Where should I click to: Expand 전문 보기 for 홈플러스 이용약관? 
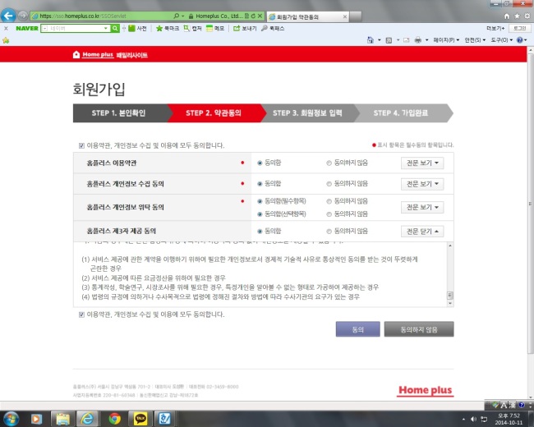pyautogui.click(x=422, y=163)
